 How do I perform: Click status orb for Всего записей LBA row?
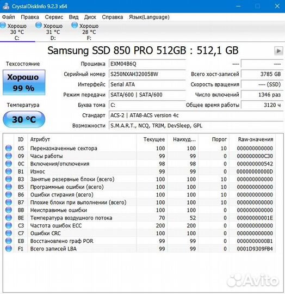click(x=8, y=249)
